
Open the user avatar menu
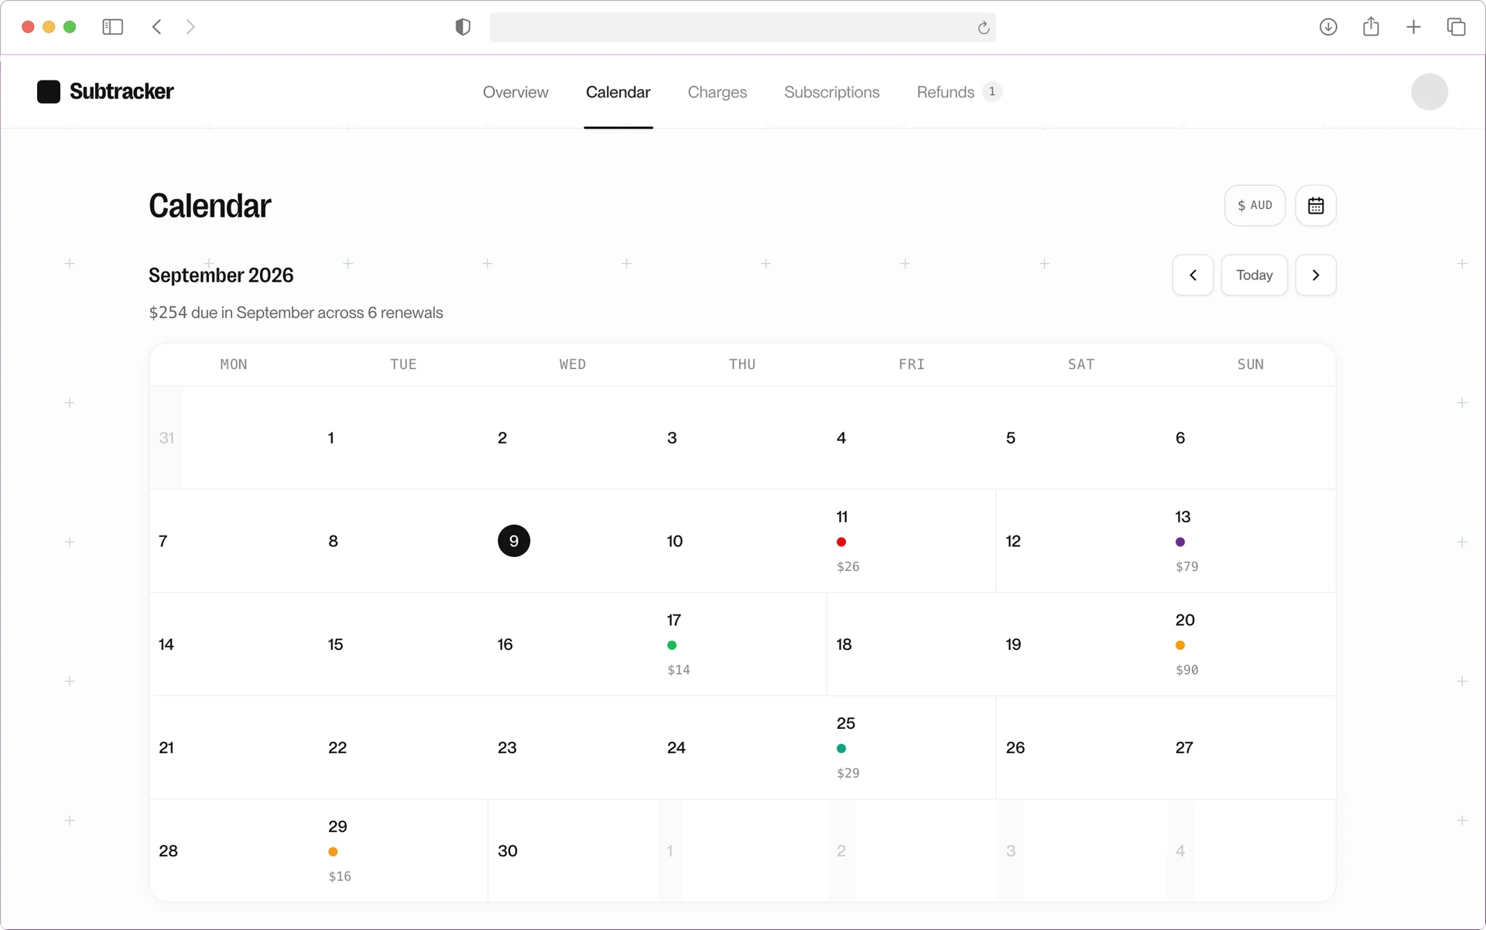click(x=1429, y=92)
